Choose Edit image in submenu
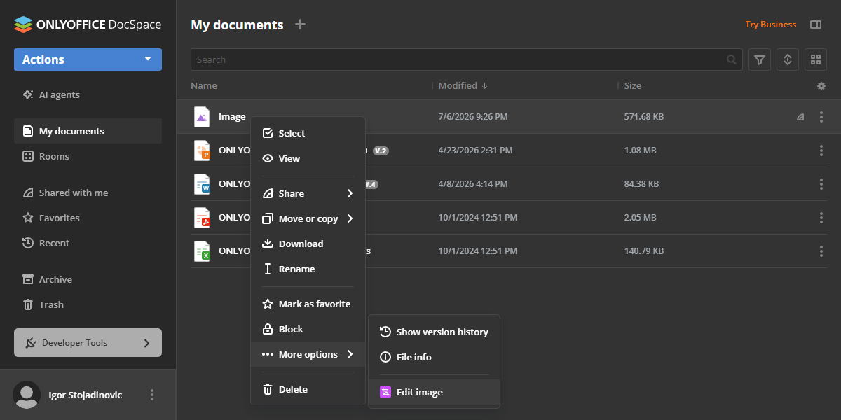Screen dimensions: 841x420 click(x=434, y=392)
